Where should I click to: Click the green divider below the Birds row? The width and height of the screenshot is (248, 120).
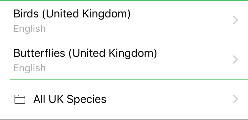tap(129, 40)
